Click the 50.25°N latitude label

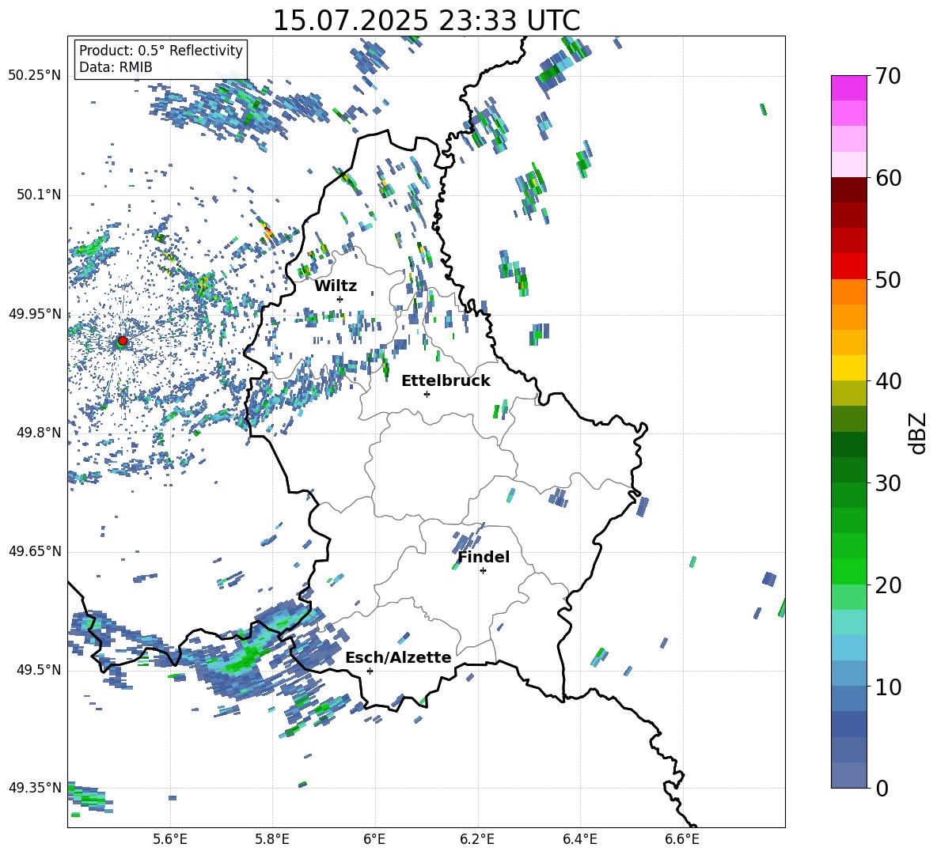35,76
